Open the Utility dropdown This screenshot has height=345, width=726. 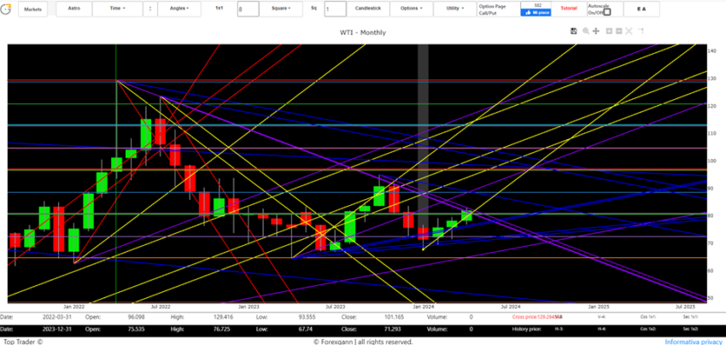pyautogui.click(x=454, y=9)
